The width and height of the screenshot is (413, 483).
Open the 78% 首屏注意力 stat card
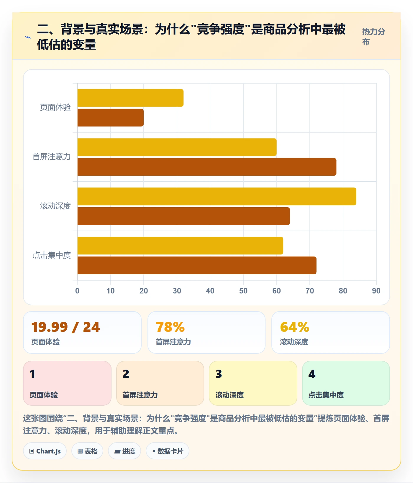[206, 332]
